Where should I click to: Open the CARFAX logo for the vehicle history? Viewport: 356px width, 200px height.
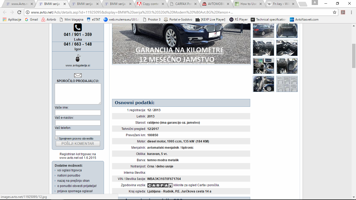click(160, 185)
